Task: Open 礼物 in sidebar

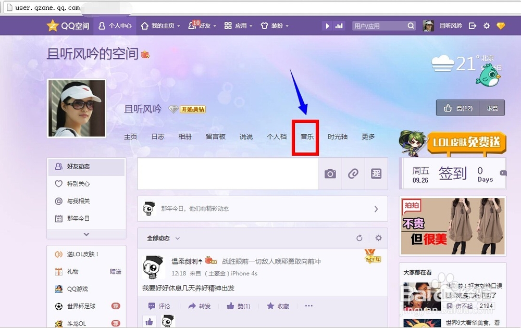Action: (x=73, y=272)
